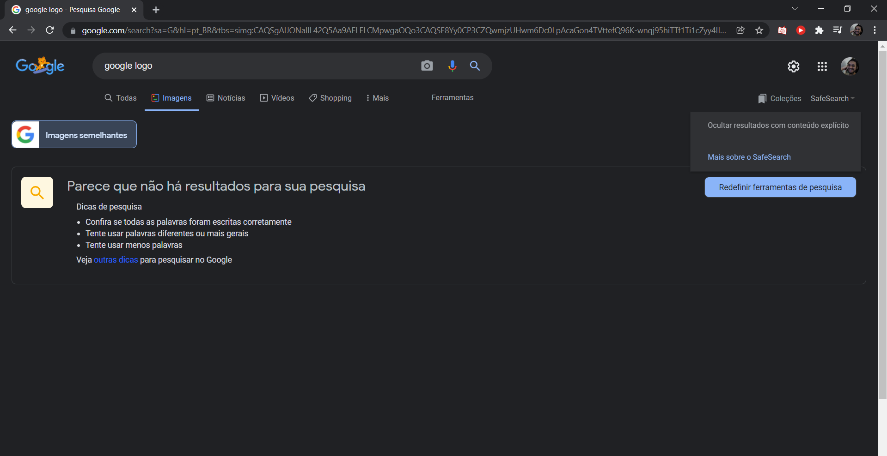Expand the SafeSearch dropdown

[x=832, y=98]
